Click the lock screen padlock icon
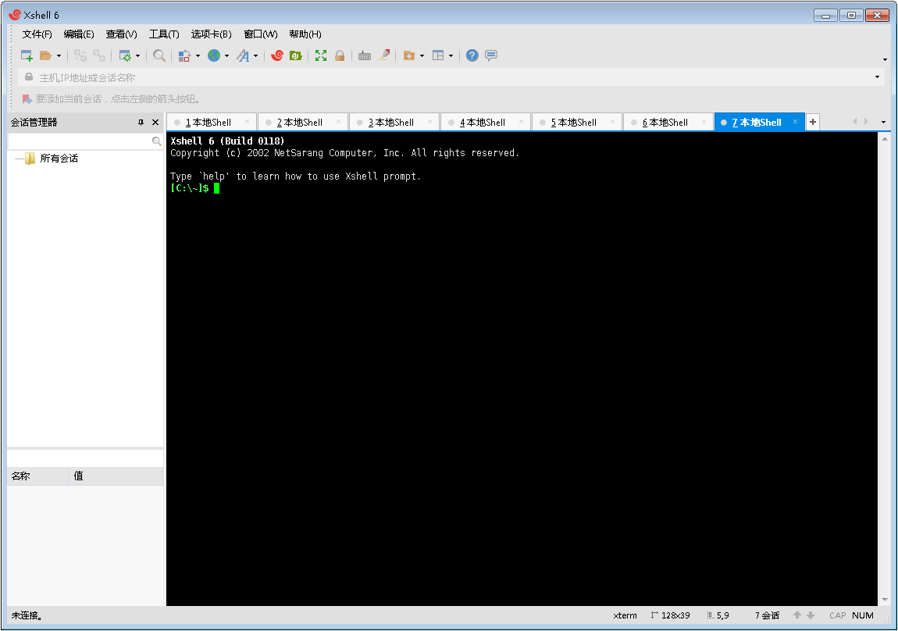This screenshot has height=631, width=898. tap(340, 55)
